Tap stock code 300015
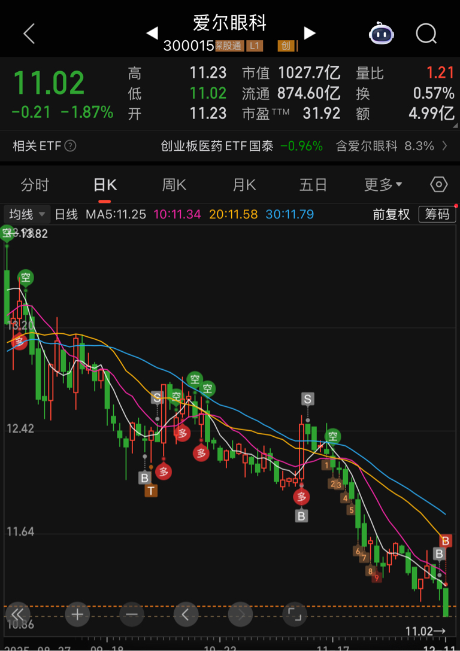Screen dimensions: 460x651 [188, 45]
